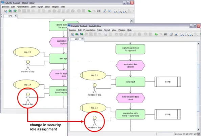Click the scroll down arrow in front window canvas
This screenshot has height=136, width=201.
pyautogui.click(x=198, y=130)
